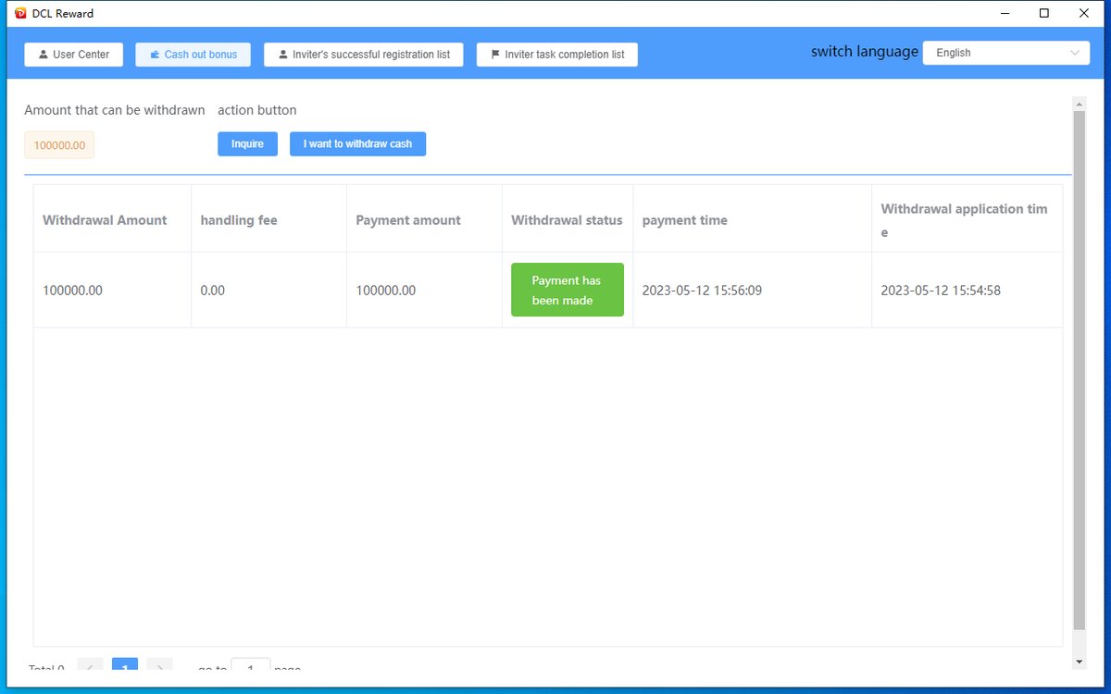The height and width of the screenshot is (694, 1111).
Task: Open Inviter's successful registration list
Action: coord(364,55)
